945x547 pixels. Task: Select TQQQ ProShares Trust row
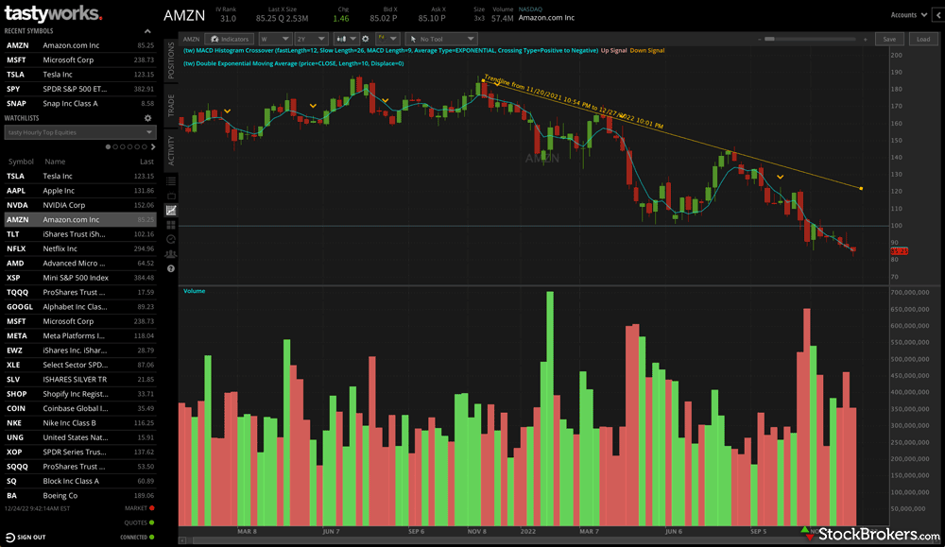(x=80, y=292)
